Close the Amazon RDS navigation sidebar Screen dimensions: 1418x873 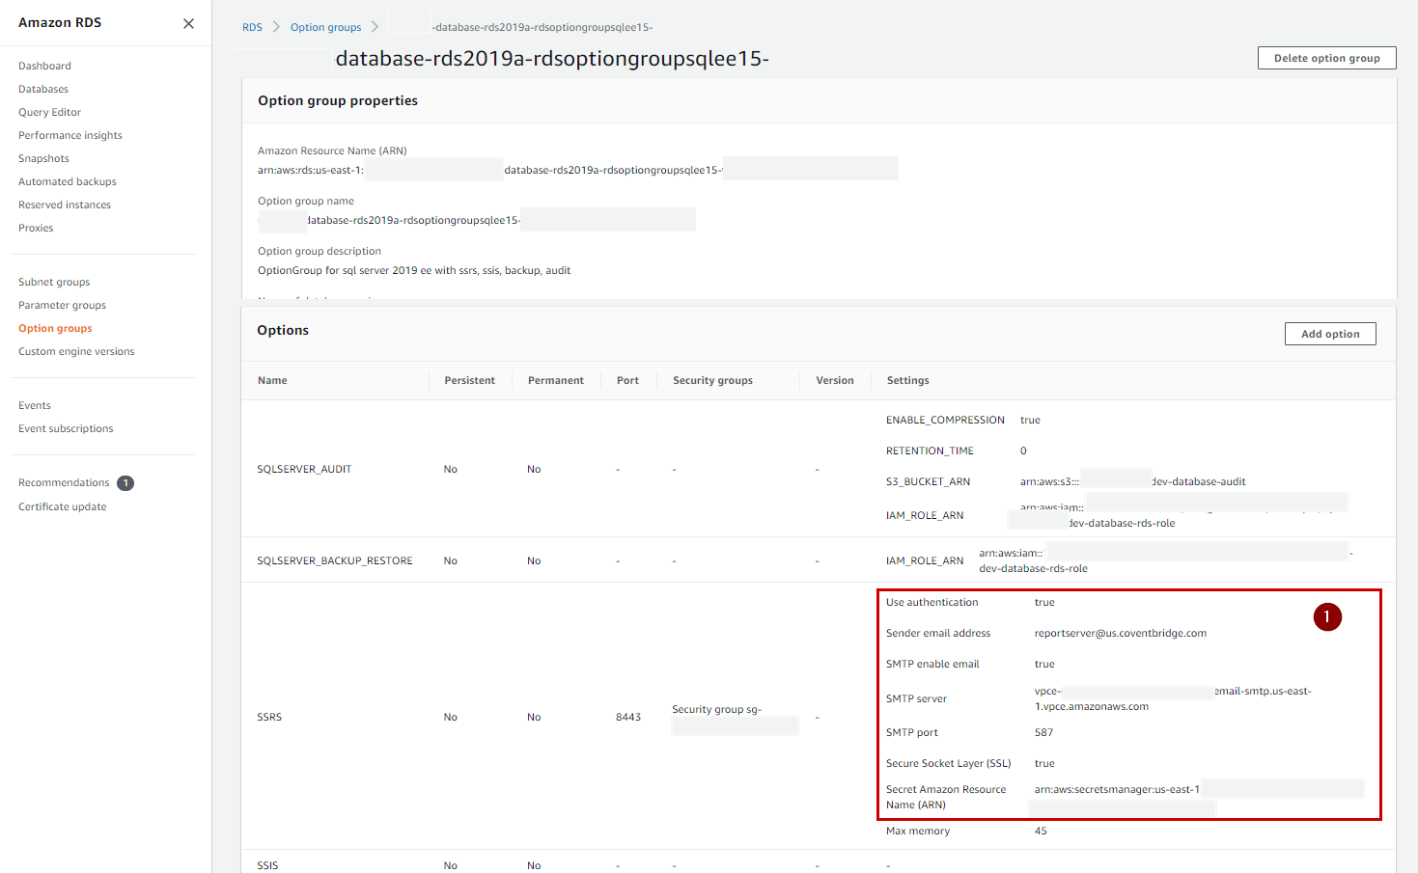click(188, 23)
